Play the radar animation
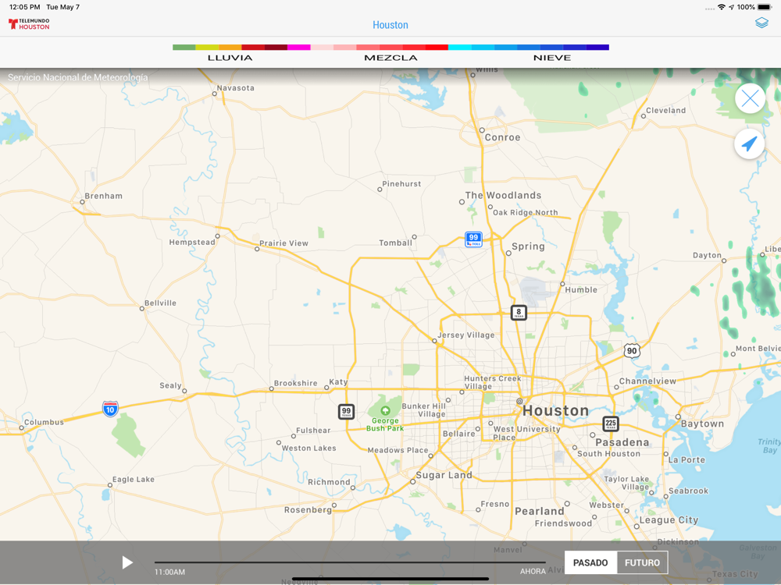 [x=127, y=562]
